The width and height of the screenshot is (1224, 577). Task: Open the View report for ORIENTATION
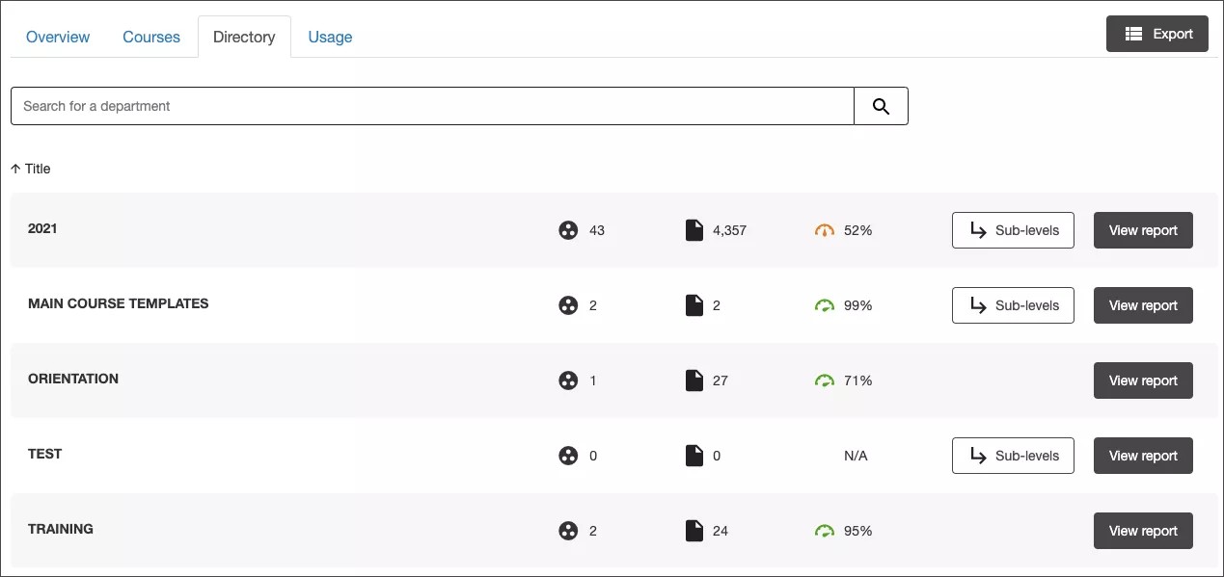(1143, 380)
